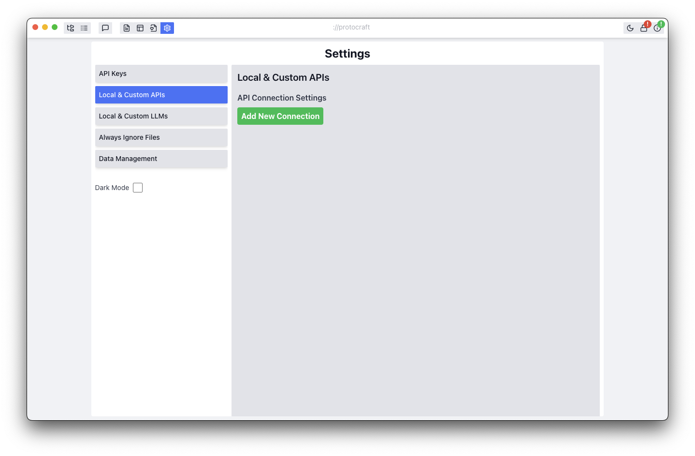Image resolution: width=695 pixels, height=456 pixels.
Task: Select the Local & Custom APIs tab
Action: tap(161, 95)
